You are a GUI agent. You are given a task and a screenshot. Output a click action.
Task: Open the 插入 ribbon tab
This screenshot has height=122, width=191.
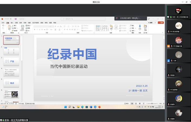[x=12, y=23]
